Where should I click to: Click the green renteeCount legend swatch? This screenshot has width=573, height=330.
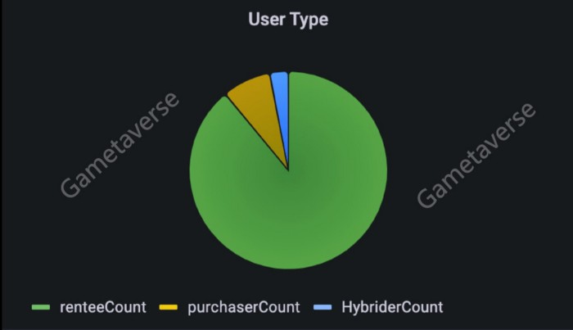(41, 307)
